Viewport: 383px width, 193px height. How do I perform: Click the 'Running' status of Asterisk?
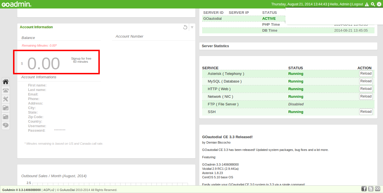[x=296, y=74]
